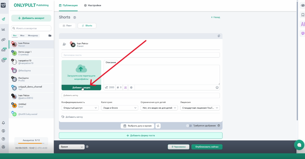Open the live chat support bubble
The image size is (305, 159).
299,145
